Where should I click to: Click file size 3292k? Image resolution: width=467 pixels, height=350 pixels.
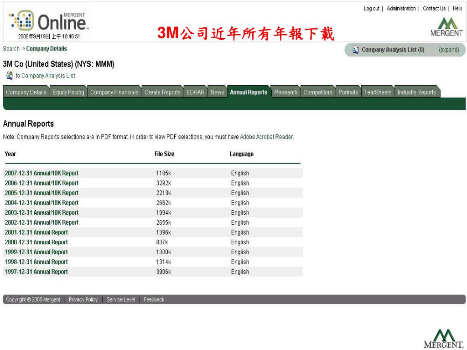click(164, 183)
